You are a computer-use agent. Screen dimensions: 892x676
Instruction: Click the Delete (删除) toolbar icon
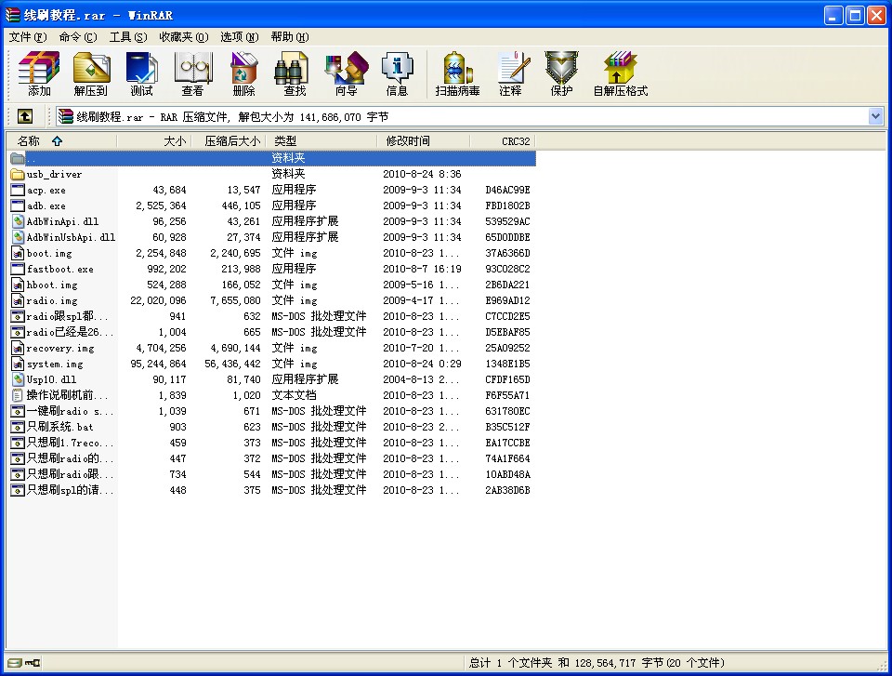[244, 74]
